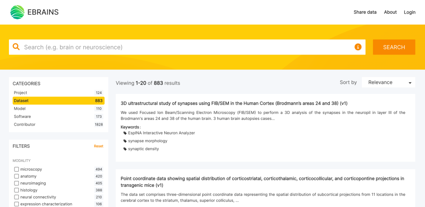
Task: Open the Relevance sort dropdown
Action: (x=388, y=82)
